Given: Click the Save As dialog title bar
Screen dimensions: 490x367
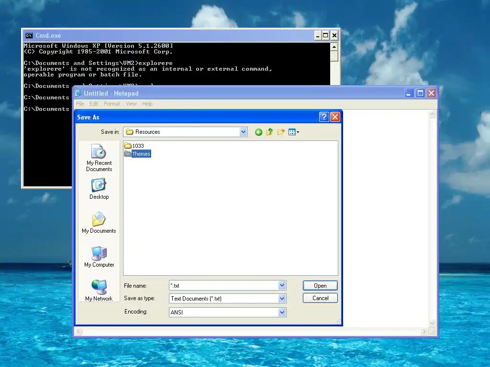Looking at the screenshot, I should click(x=197, y=117).
